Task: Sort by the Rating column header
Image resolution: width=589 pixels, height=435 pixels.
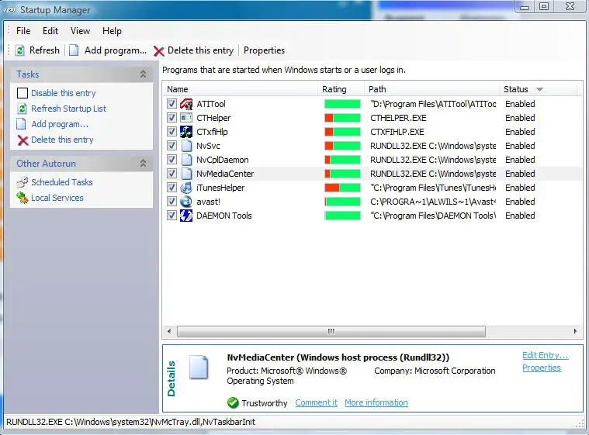Action: point(341,89)
